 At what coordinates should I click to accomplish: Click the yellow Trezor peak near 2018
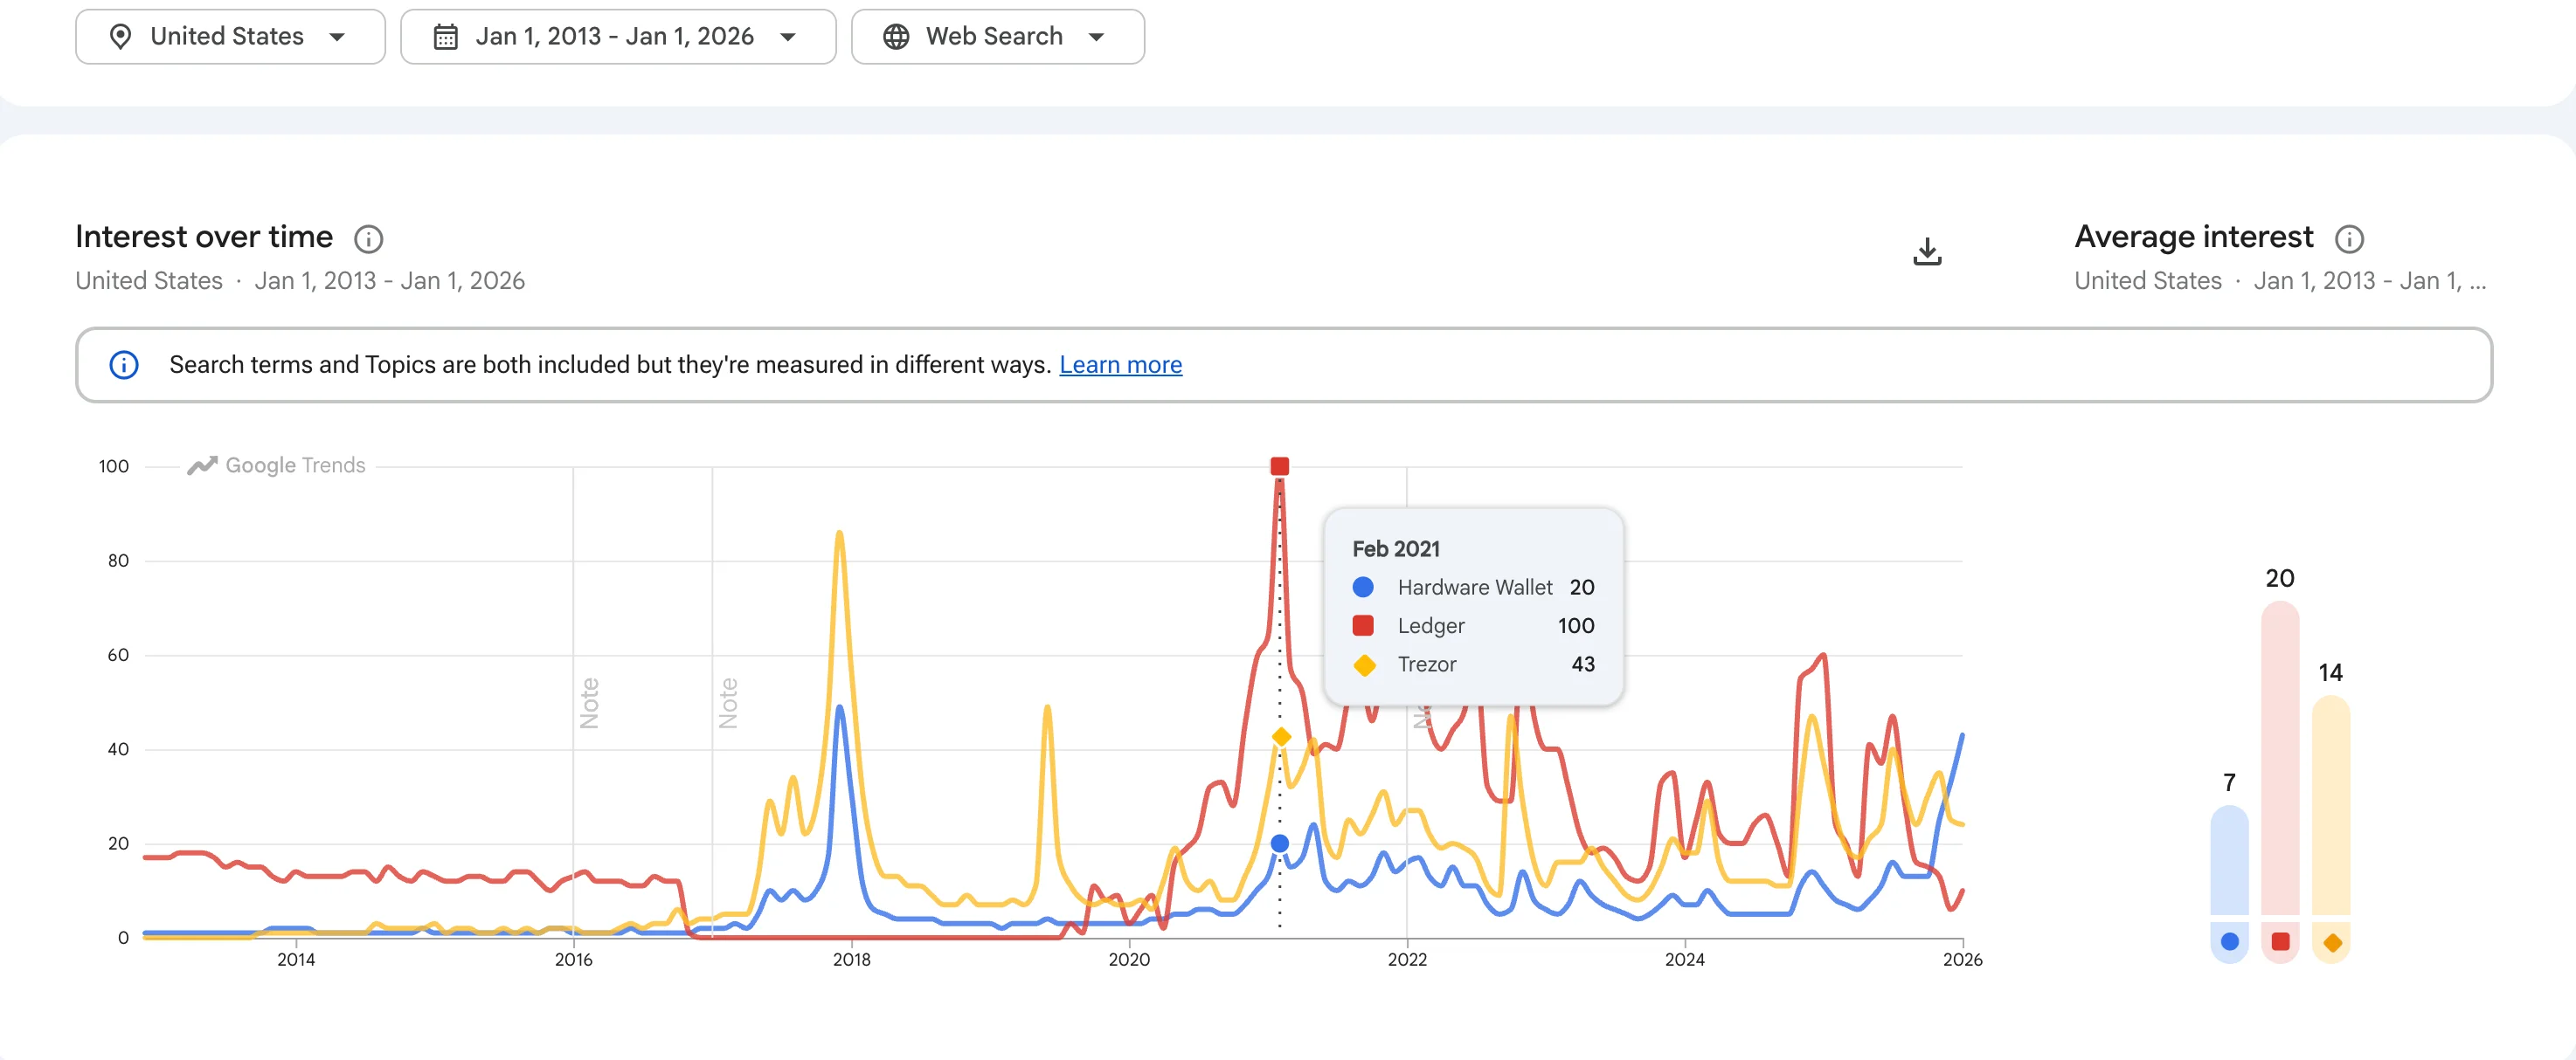click(x=839, y=533)
